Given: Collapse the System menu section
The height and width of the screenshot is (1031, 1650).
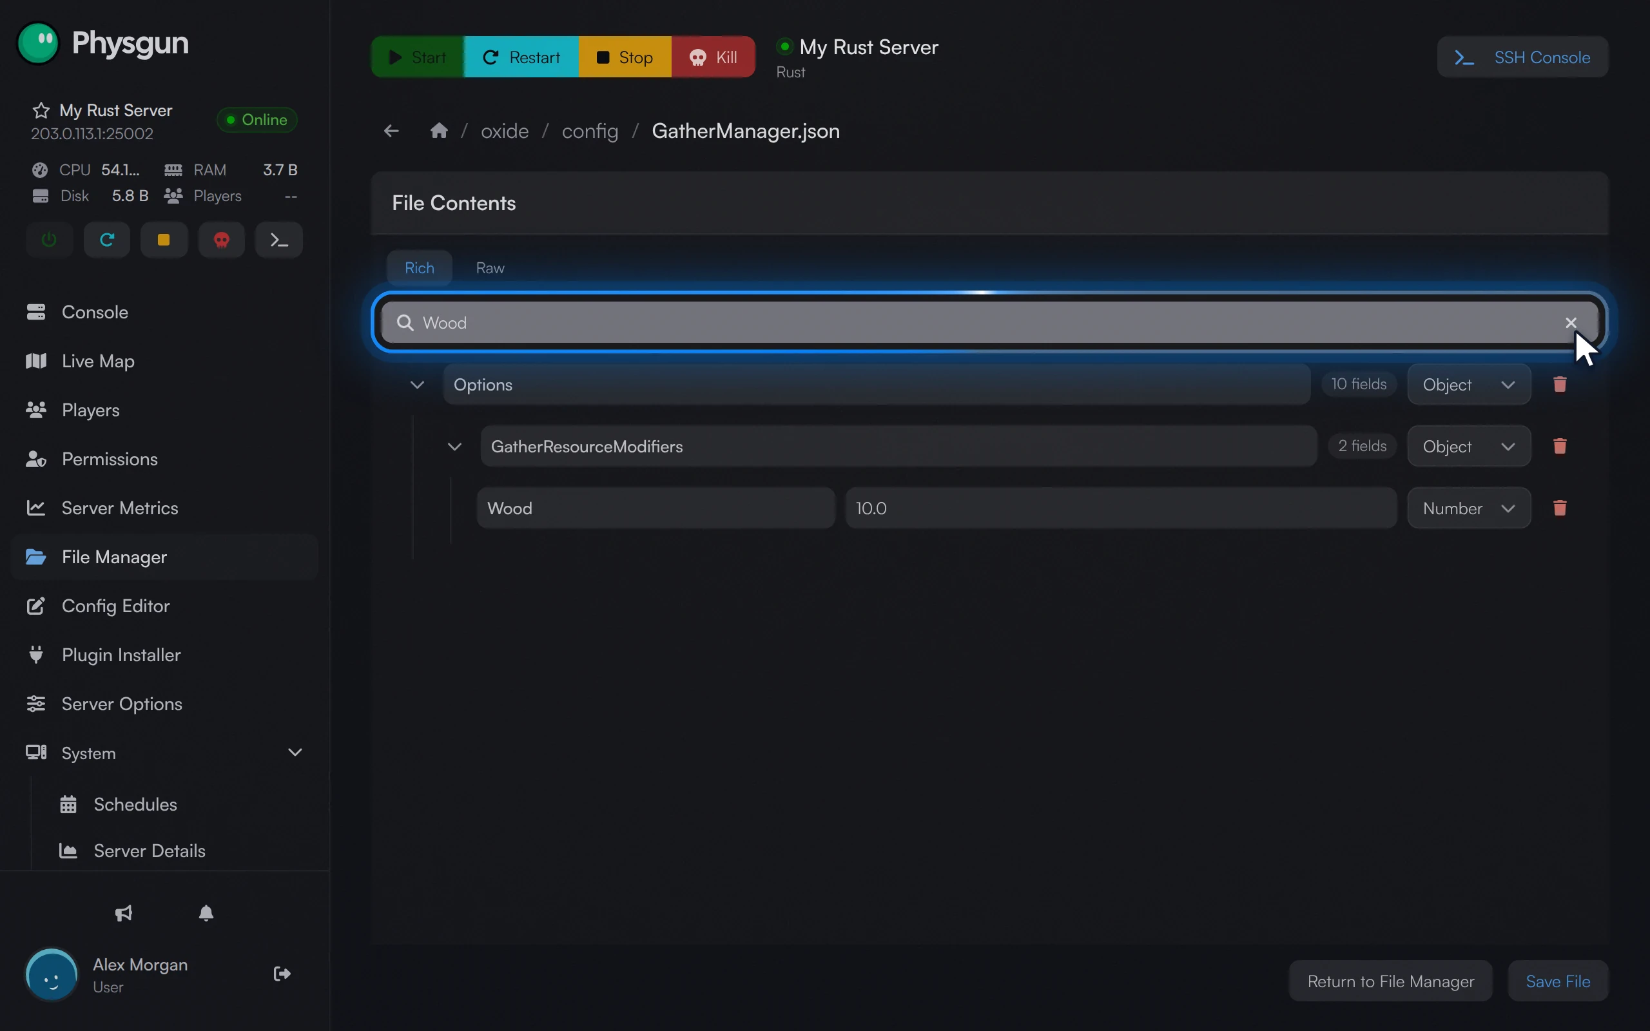Looking at the screenshot, I should click(295, 753).
